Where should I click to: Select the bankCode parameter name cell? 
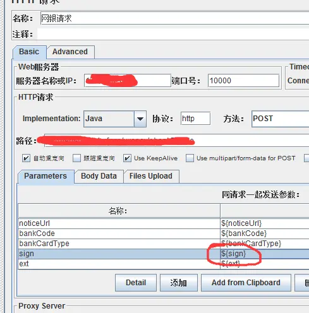[x=119, y=233]
